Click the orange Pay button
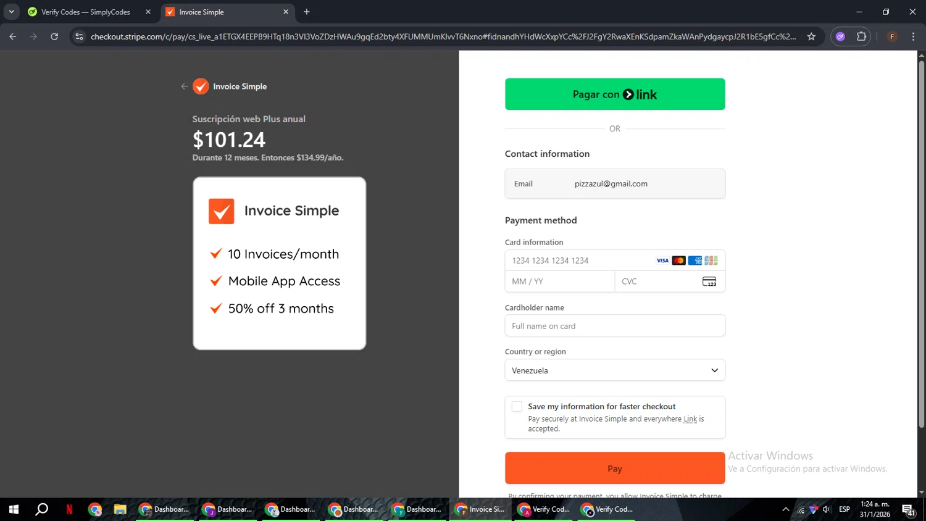Viewport: 926px width, 521px height. tap(615, 469)
